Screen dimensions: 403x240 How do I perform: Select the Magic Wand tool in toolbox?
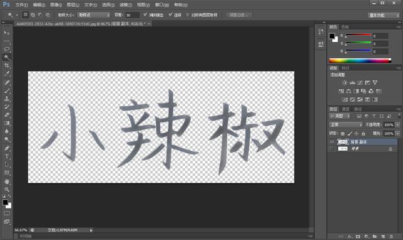coord(7,57)
